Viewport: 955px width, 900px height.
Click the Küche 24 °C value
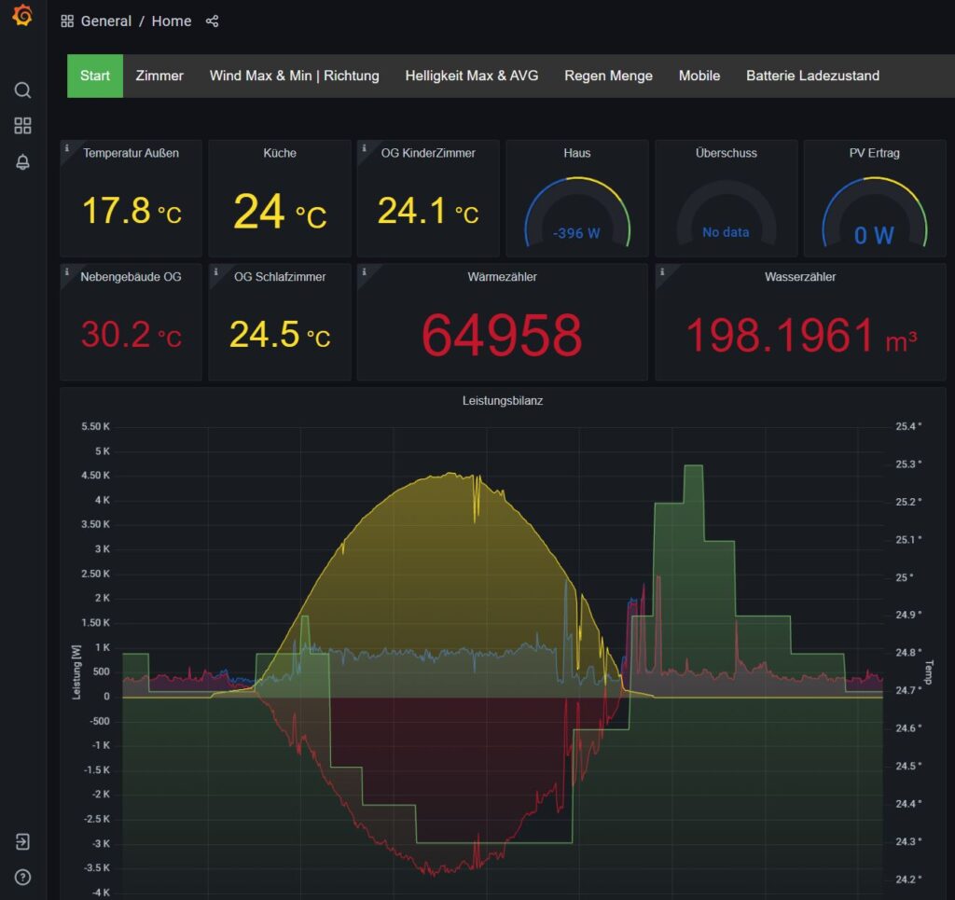[x=280, y=212]
